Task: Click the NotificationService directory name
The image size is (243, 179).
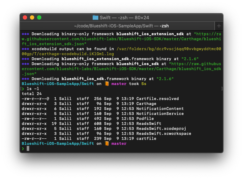Action: [160, 114]
